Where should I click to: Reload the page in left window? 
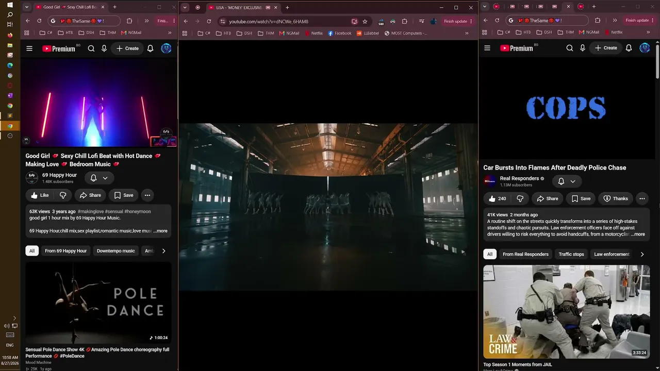tap(39, 21)
